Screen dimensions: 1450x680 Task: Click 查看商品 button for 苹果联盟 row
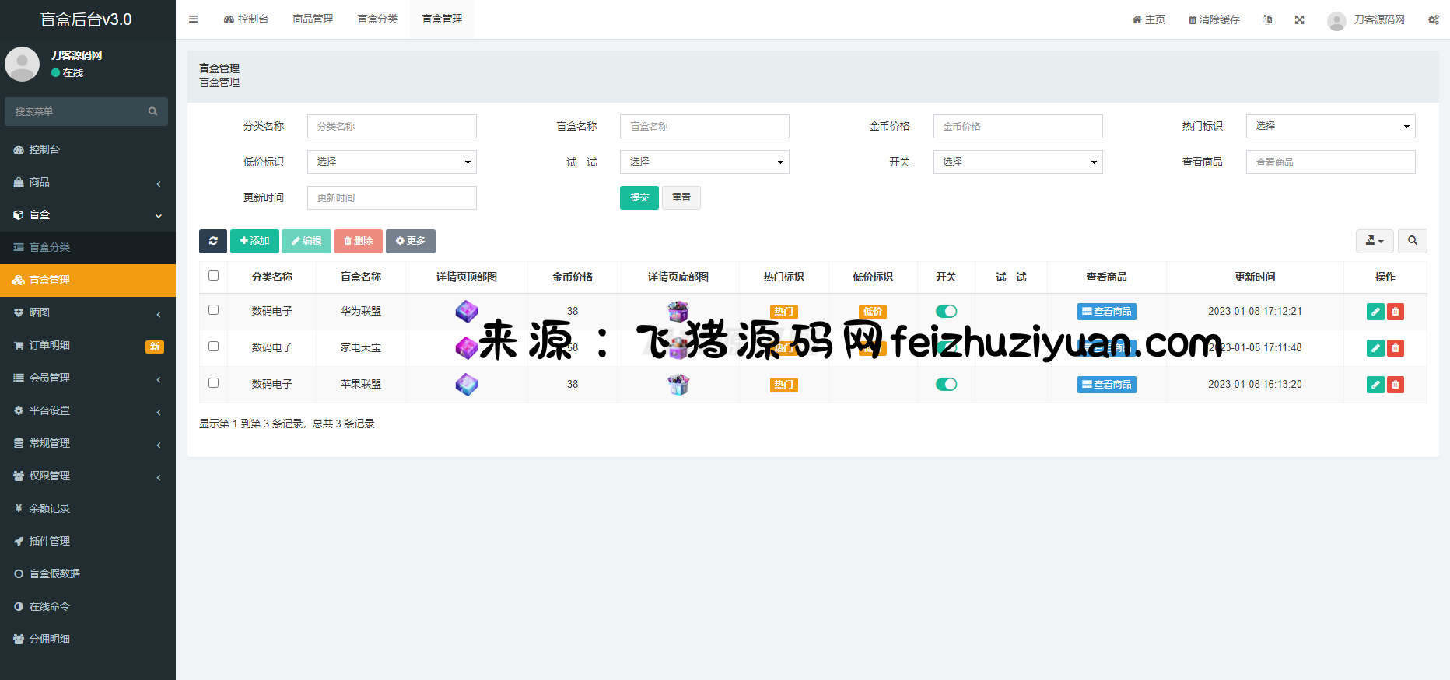pyautogui.click(x=1106, y=385)
